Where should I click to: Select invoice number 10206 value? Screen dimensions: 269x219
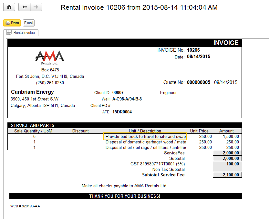193,50
